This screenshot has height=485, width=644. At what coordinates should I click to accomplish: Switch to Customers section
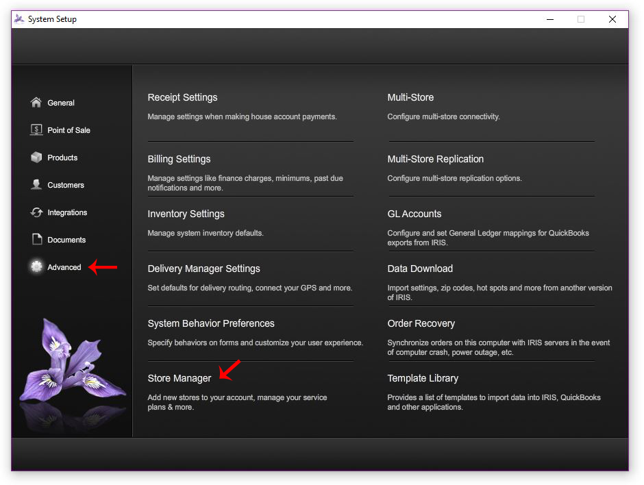click(66, 185)
